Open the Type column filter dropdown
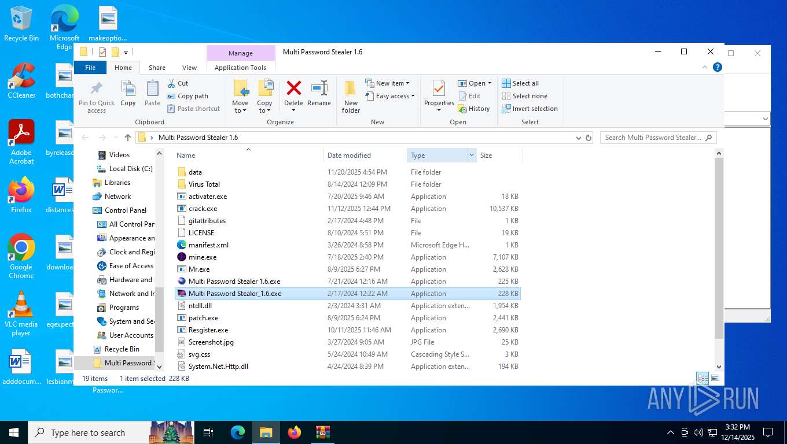787x444 pixels. [x=472, y=155]
